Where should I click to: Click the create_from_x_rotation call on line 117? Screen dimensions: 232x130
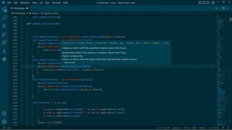click(x=76, y=66)
